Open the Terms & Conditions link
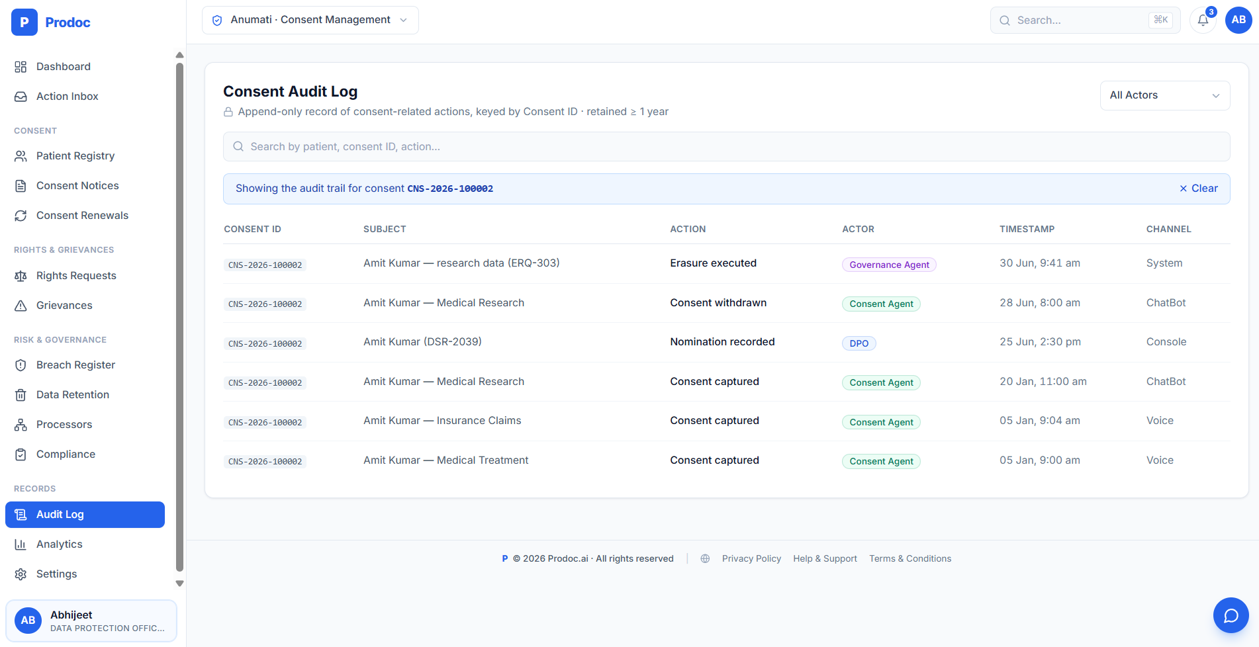Viewport: 1259px width, 647px height. (x=910, y=559)
